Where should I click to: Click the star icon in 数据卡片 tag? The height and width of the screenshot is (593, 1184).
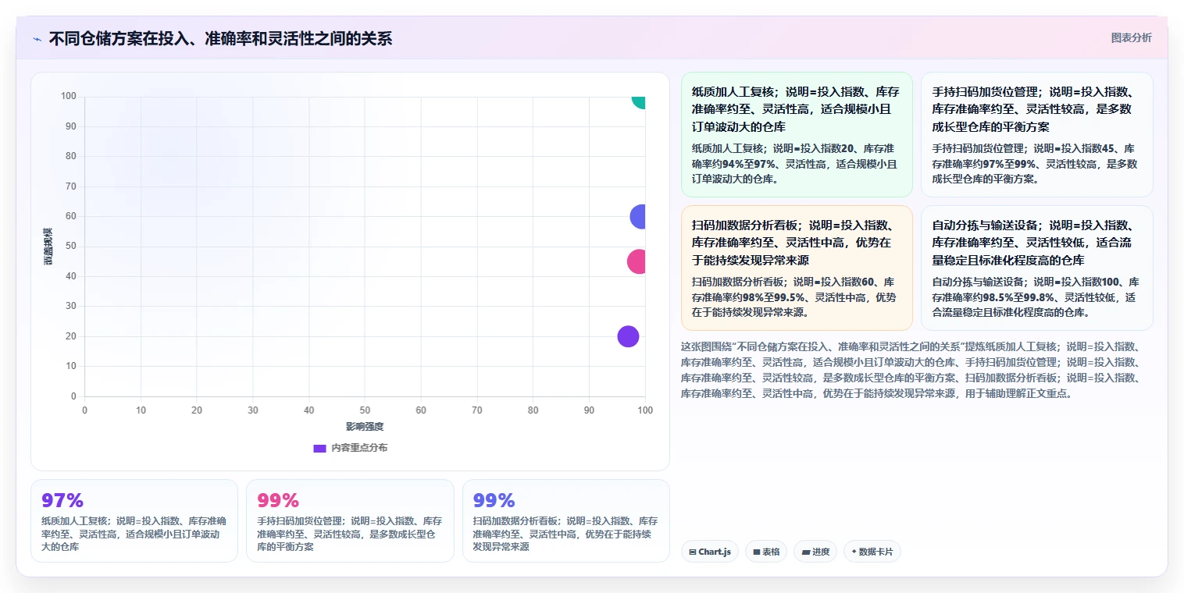point(854,552)
